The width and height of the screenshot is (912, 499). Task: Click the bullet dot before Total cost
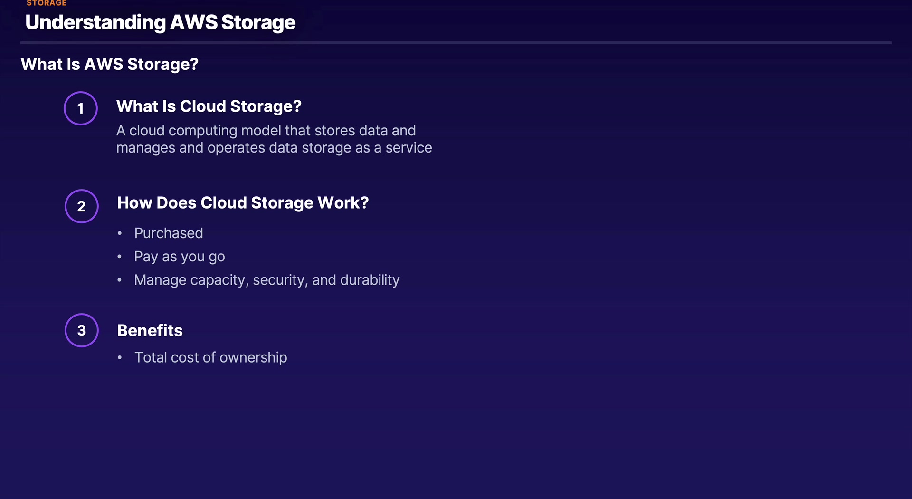[x=120, y=357]
